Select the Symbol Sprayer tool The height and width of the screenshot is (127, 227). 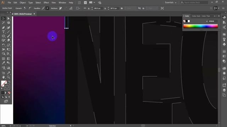tap(4, 68)
